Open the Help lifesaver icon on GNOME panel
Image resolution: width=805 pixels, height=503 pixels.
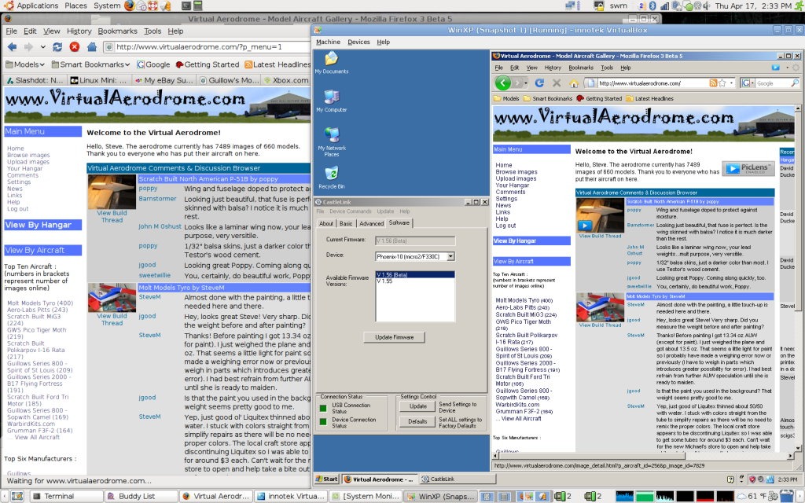(153, 6)
